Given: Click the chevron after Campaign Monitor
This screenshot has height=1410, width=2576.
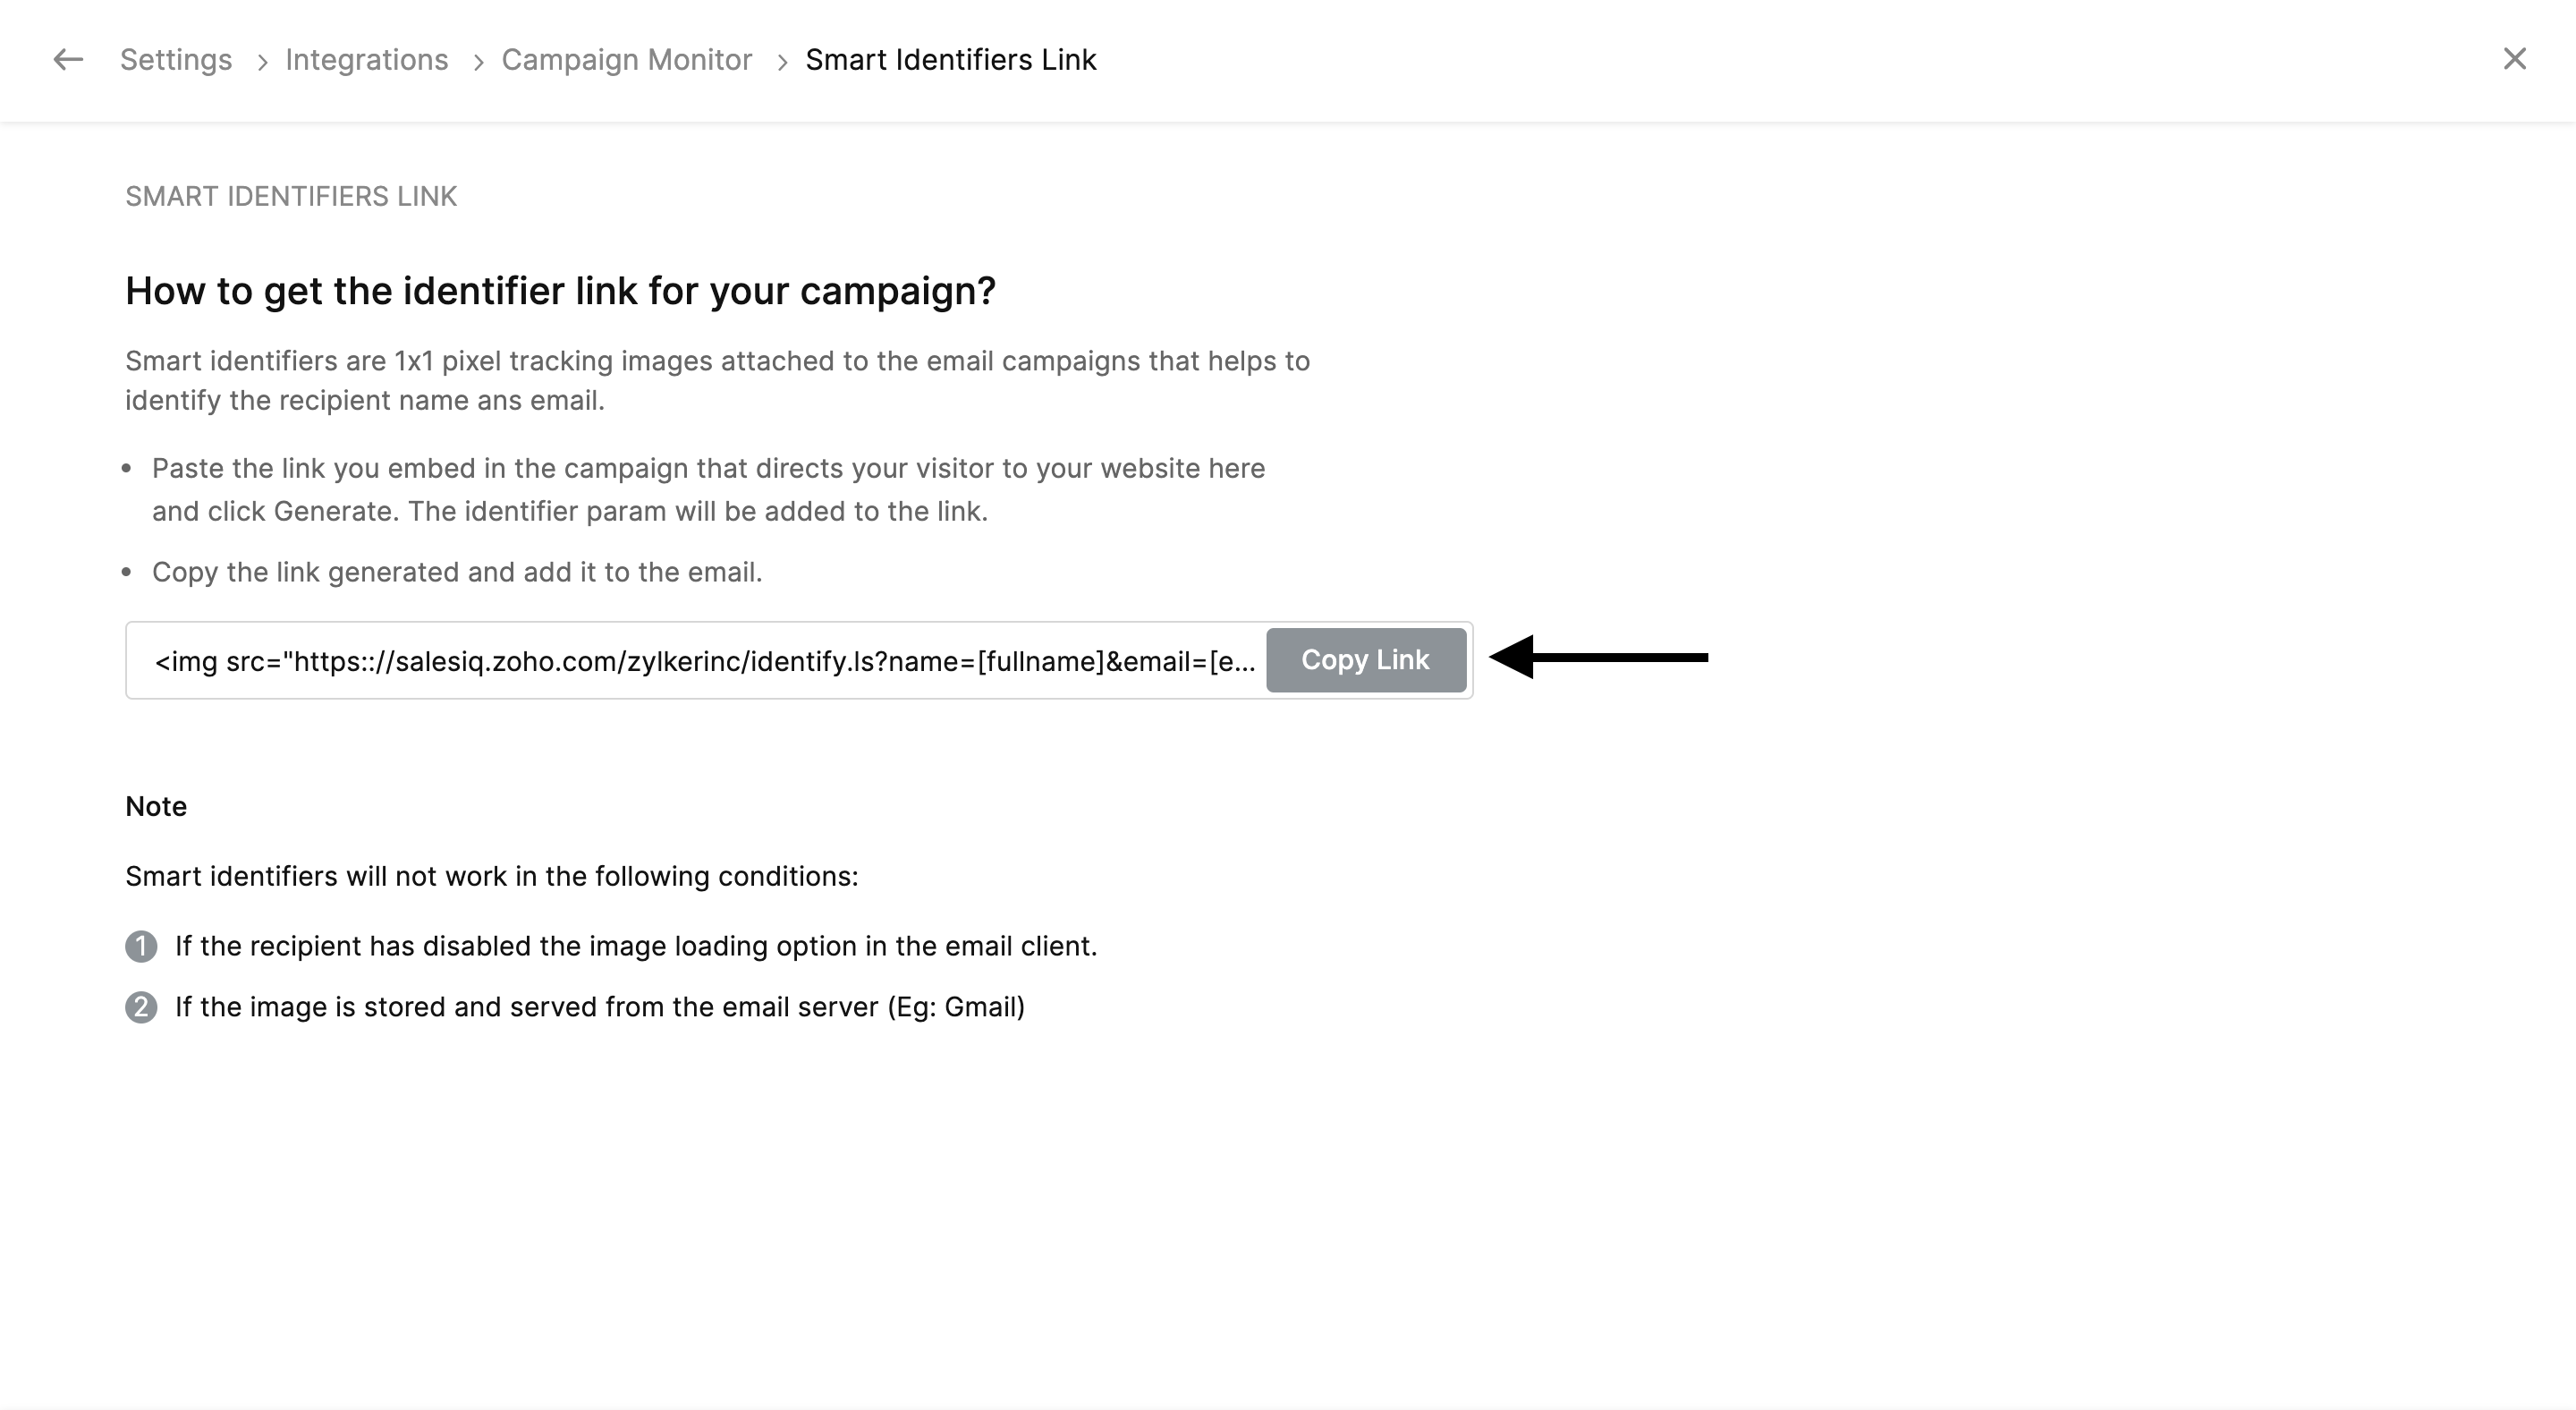Looking at the screenshot, I should click(x=783, y=63).
